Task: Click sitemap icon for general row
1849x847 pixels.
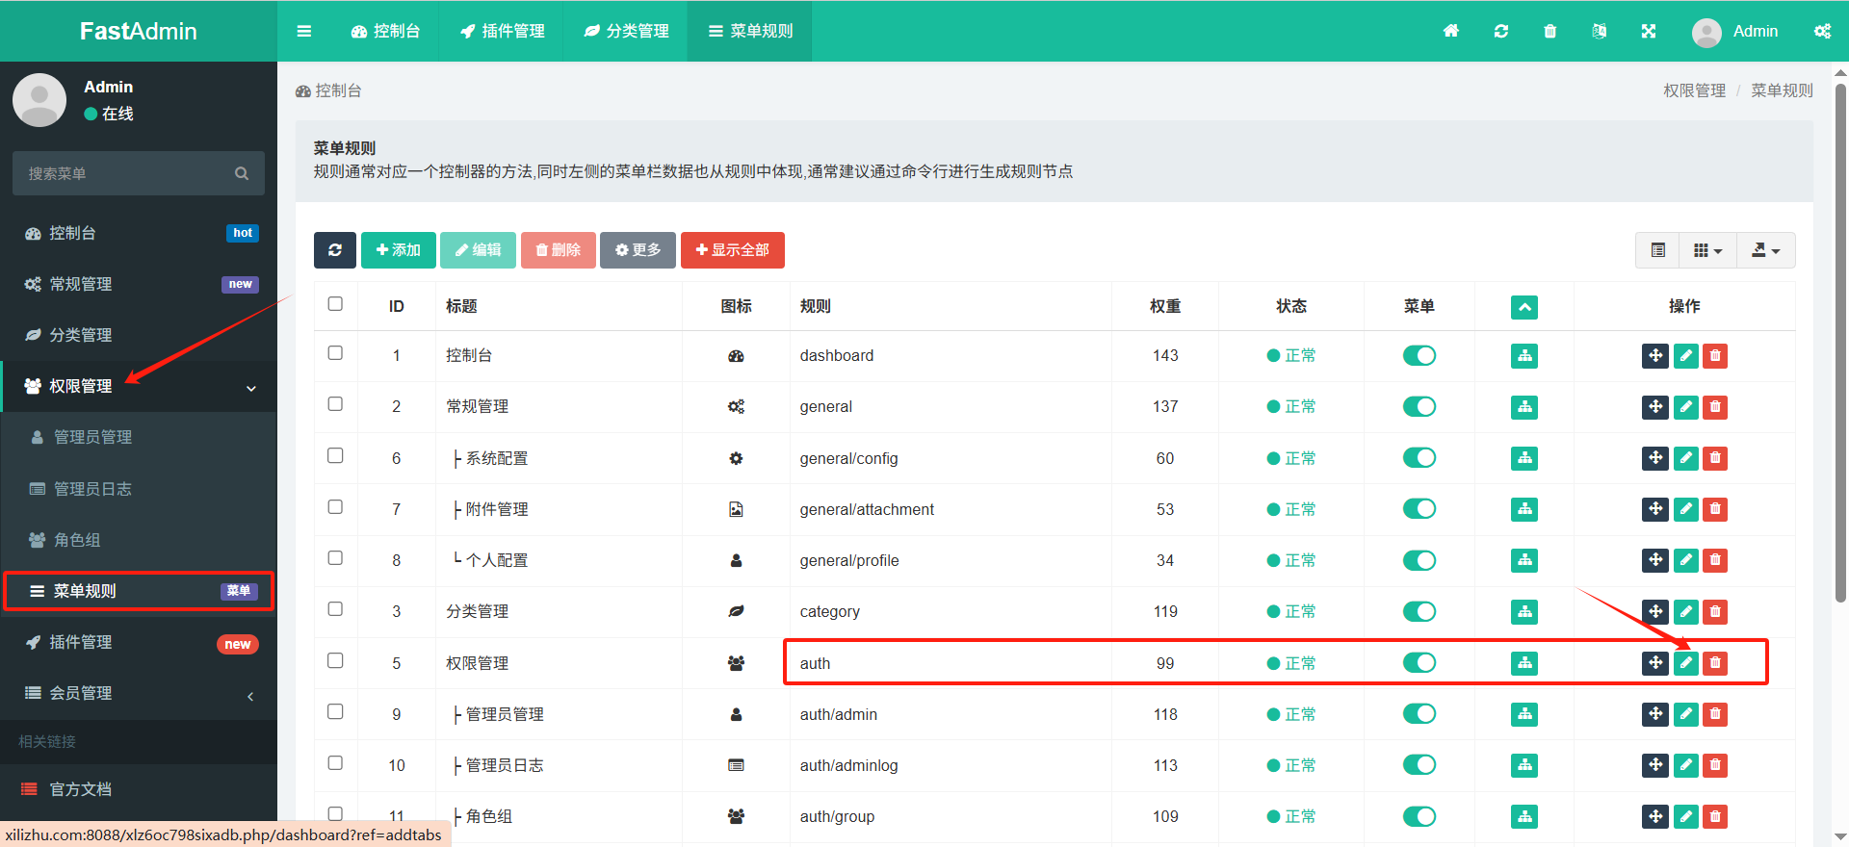Action: (1524, 407)
